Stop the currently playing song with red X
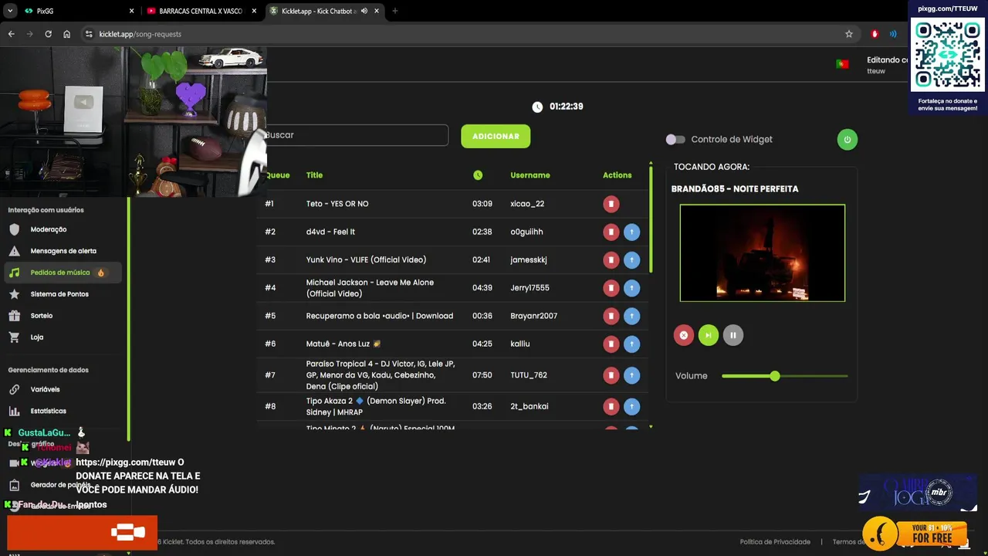Viewport: 988px width, 556px height. pyautogui.click(x=684, y=335)
